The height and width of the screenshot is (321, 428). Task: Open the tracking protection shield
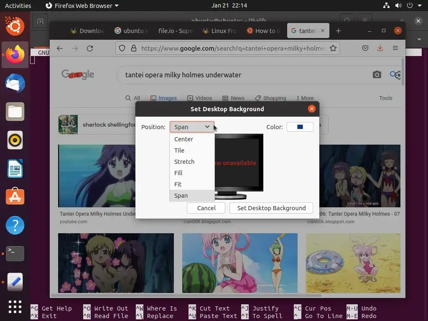pos(122,48)
